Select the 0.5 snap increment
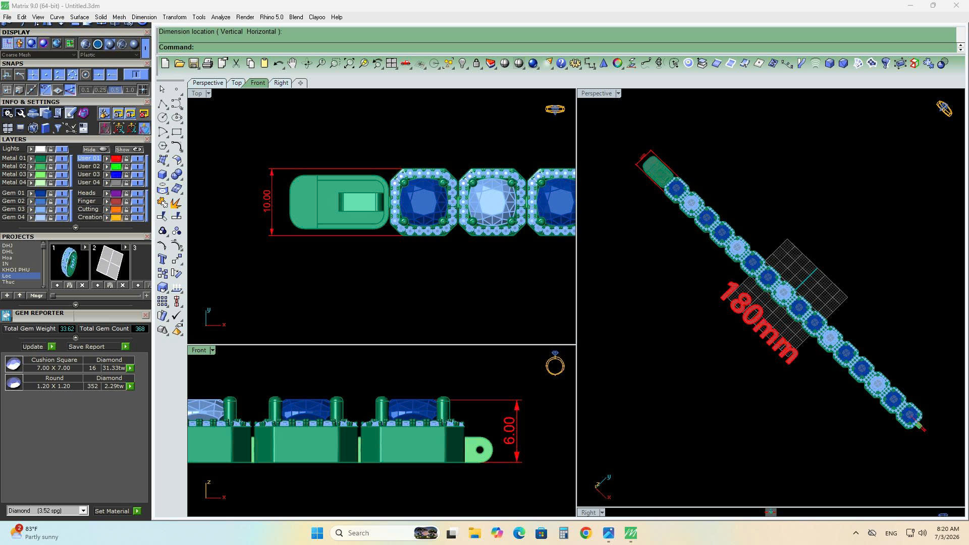The width and height of the screenshot is (969, 545). (115, 90)
